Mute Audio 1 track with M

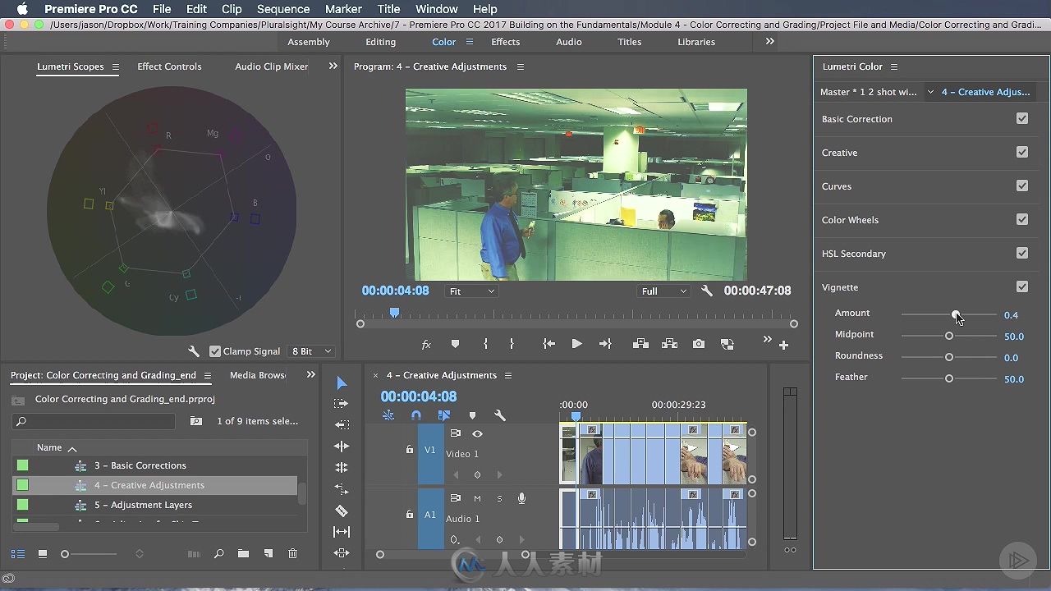click(477, 498)
